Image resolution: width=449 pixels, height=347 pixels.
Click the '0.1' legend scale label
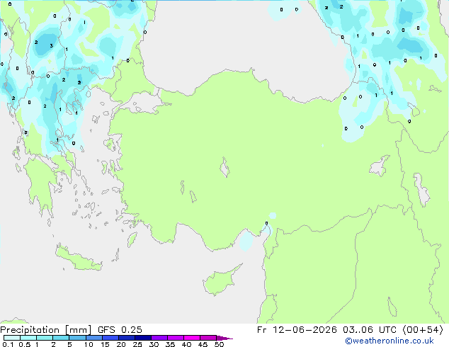[8, 344]
